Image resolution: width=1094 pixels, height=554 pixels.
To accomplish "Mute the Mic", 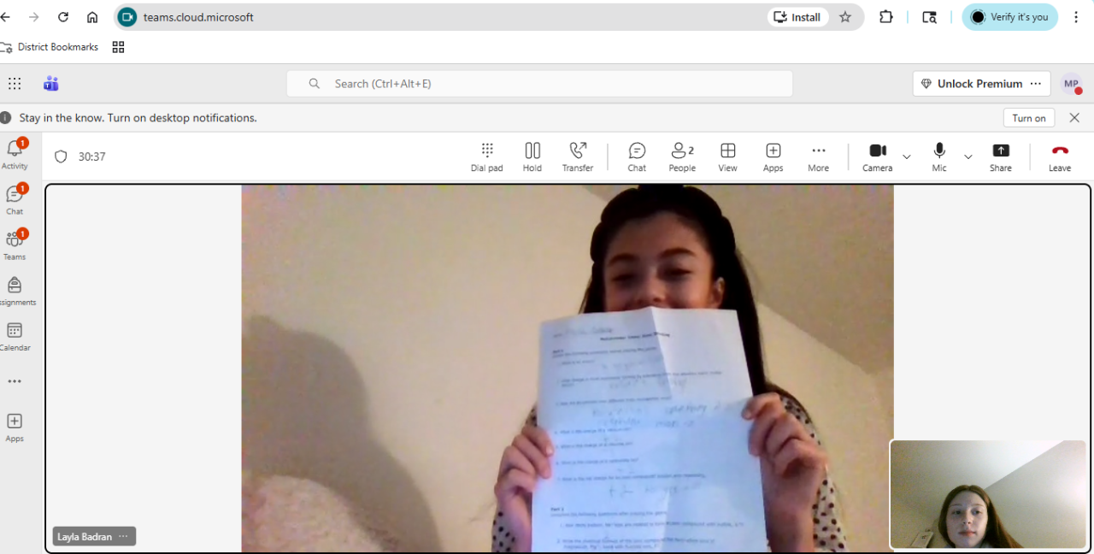I will pos(939,156).
